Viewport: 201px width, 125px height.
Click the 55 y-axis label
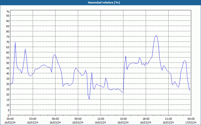pyautogui.click(x=8, y=58)
